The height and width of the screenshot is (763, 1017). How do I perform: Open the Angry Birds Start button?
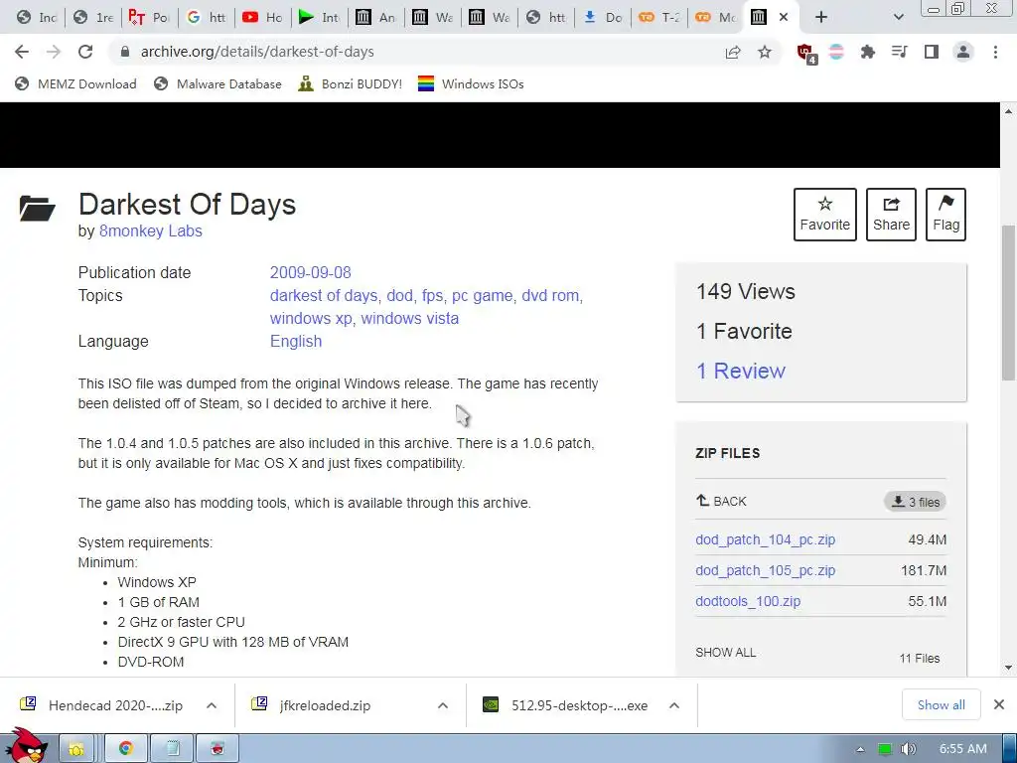(27, 746)
